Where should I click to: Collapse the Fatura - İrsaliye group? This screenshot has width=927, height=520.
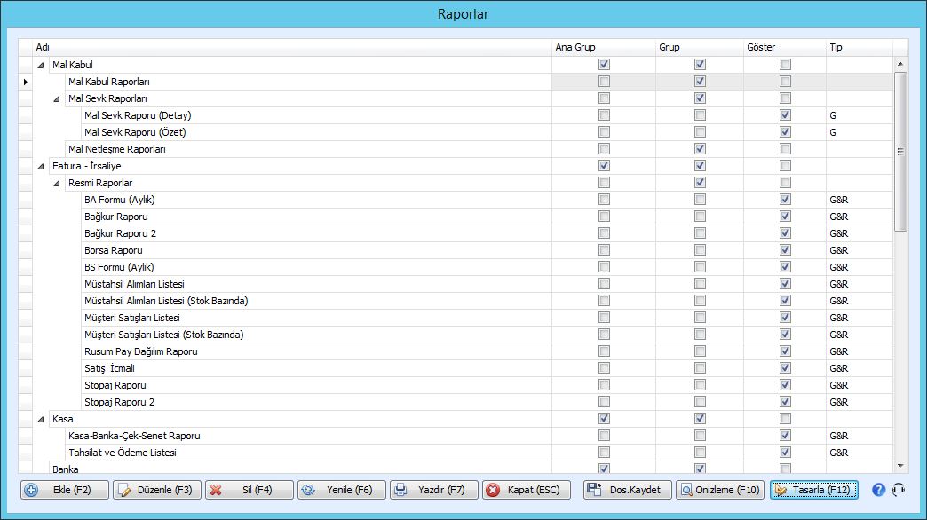click(x=41, y=167)
